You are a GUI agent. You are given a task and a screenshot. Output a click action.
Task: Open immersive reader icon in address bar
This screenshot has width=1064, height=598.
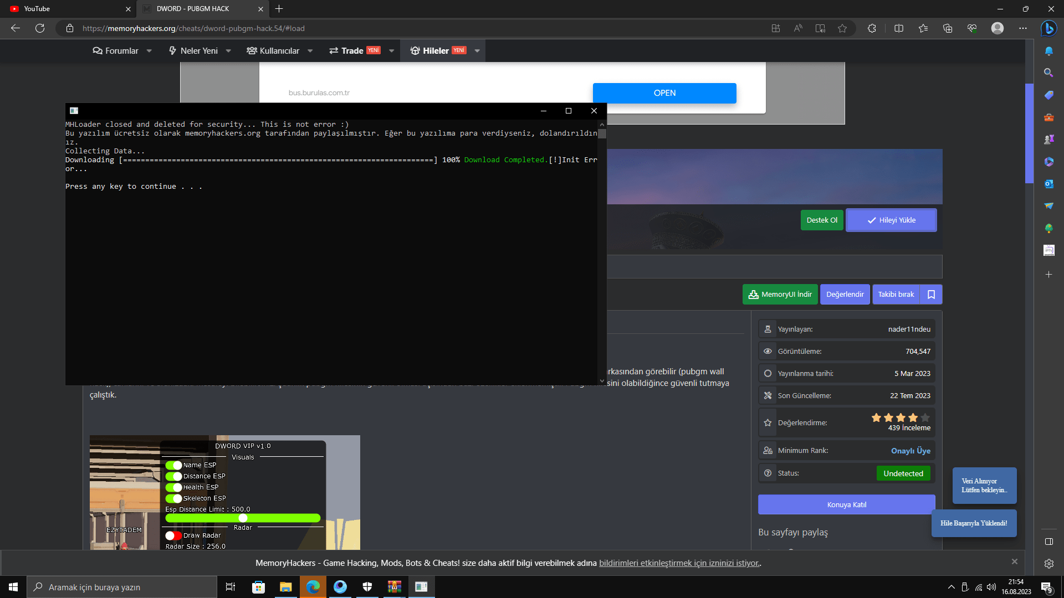tap(820, 28)
